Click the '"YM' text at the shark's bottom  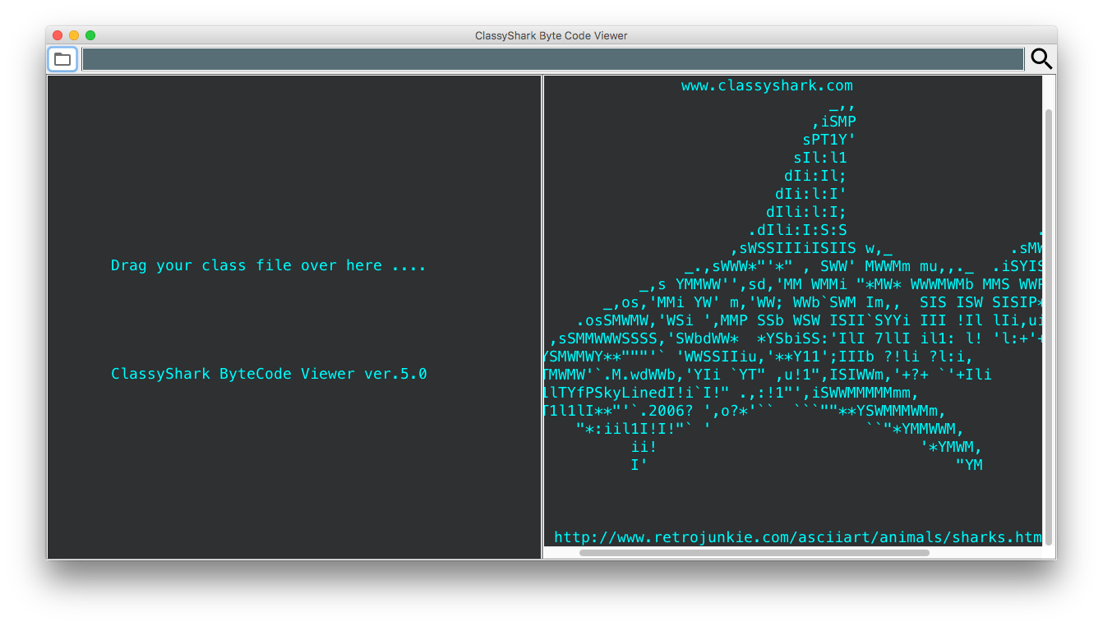[969, 465]
